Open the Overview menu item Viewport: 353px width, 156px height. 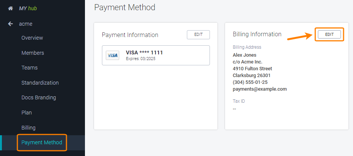[x=32, y=38]
